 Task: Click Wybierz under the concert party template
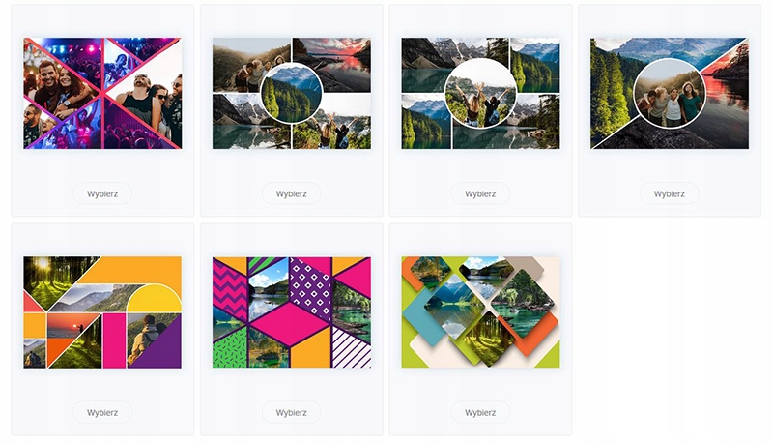click(102, 193)
